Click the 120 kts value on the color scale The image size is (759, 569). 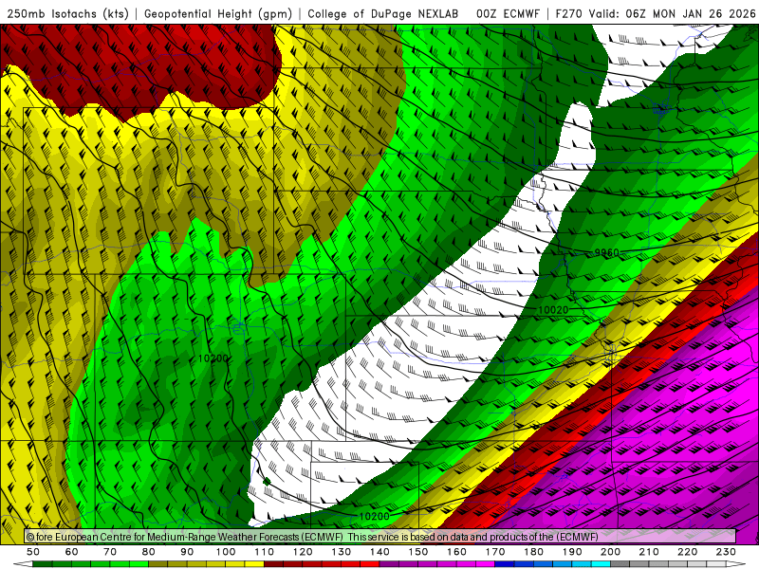[303, 552]
